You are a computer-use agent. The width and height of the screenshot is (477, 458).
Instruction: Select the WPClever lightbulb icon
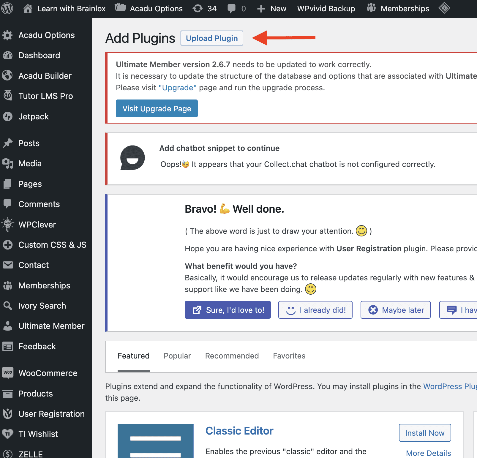8,224
